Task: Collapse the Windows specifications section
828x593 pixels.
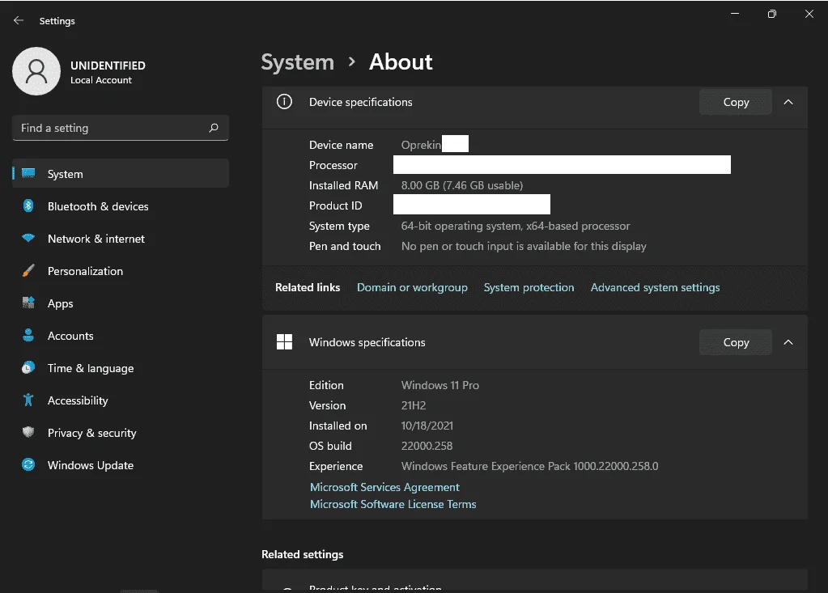Action: click(x=788, y=342)
